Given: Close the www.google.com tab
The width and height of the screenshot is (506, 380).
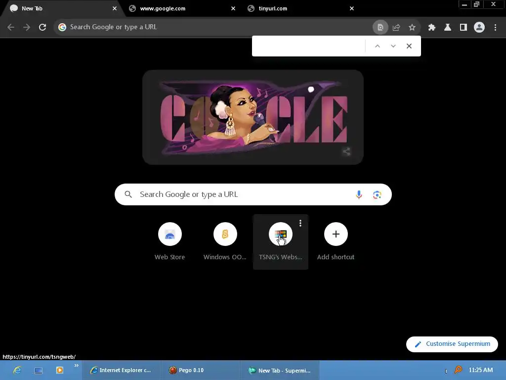Looking at the screenshot, I should click(x=233, y=9).
